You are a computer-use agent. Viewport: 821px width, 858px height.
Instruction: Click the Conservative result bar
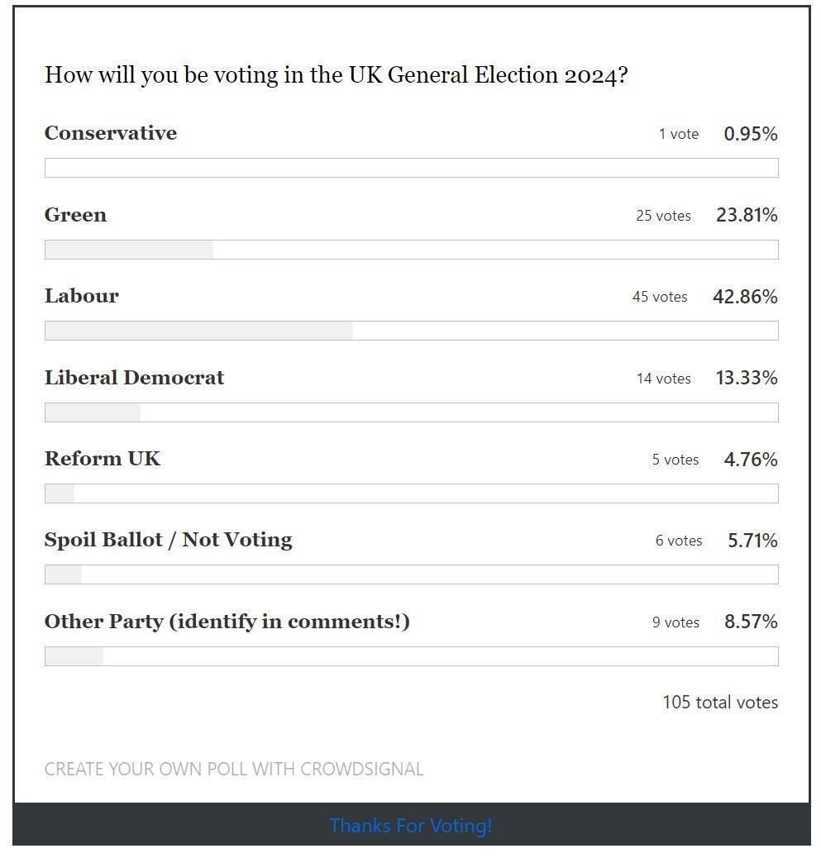411,168
